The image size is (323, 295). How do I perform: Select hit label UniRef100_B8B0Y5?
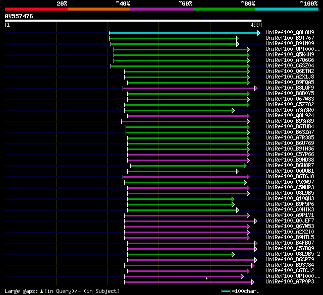[x=290, y=94]
